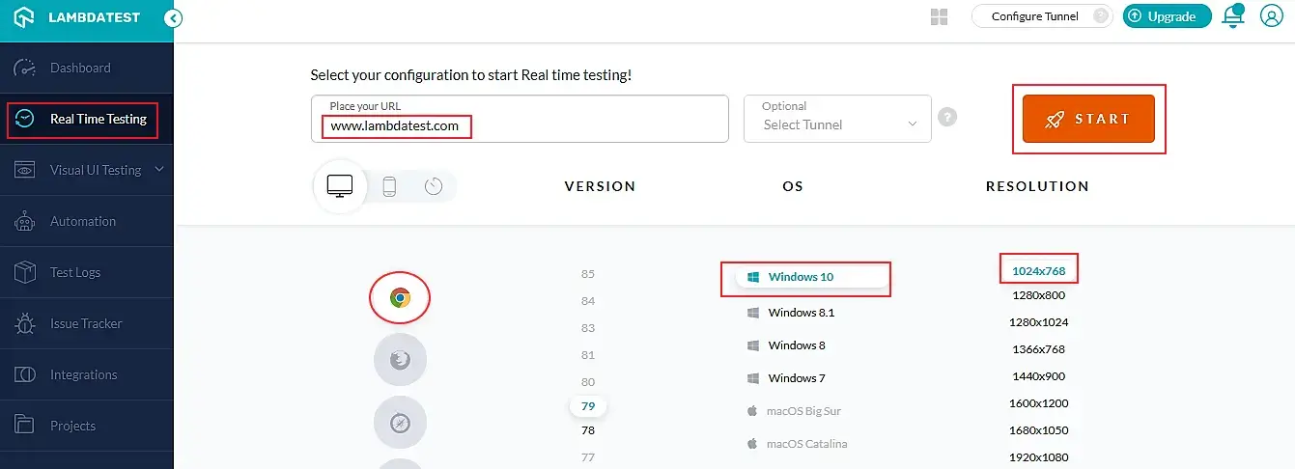
Task: Switch to the history clock toggle
Action: 433,186
